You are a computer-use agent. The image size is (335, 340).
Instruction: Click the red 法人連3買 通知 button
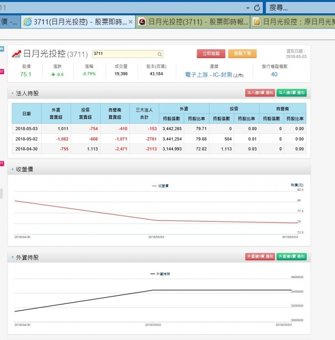tap(260, 93)
